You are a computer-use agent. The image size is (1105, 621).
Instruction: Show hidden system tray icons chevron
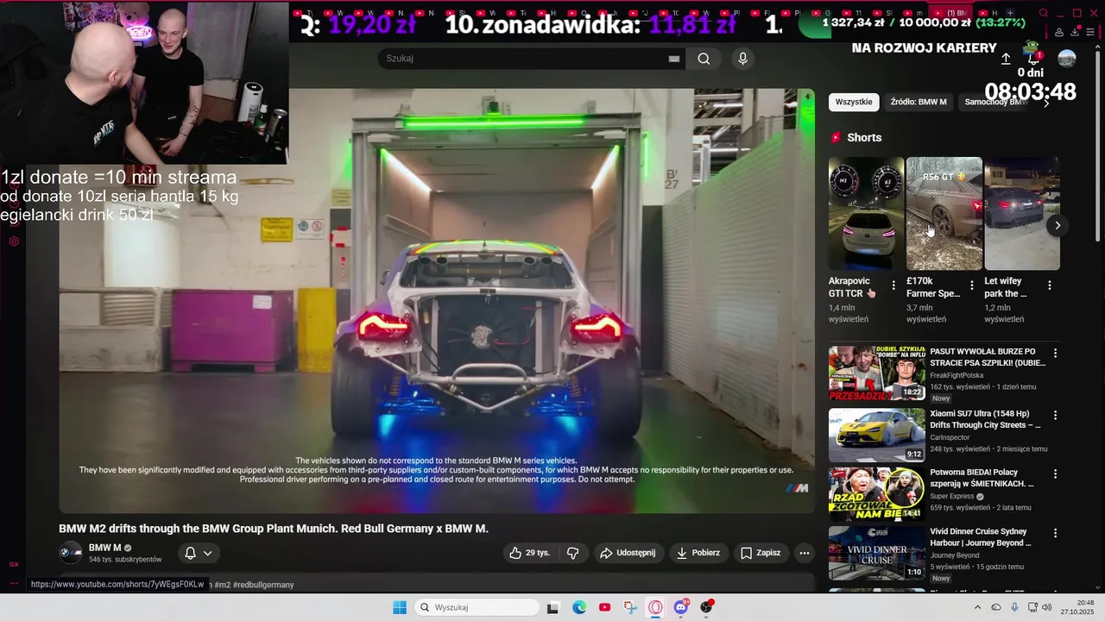(x=978, y=607)
